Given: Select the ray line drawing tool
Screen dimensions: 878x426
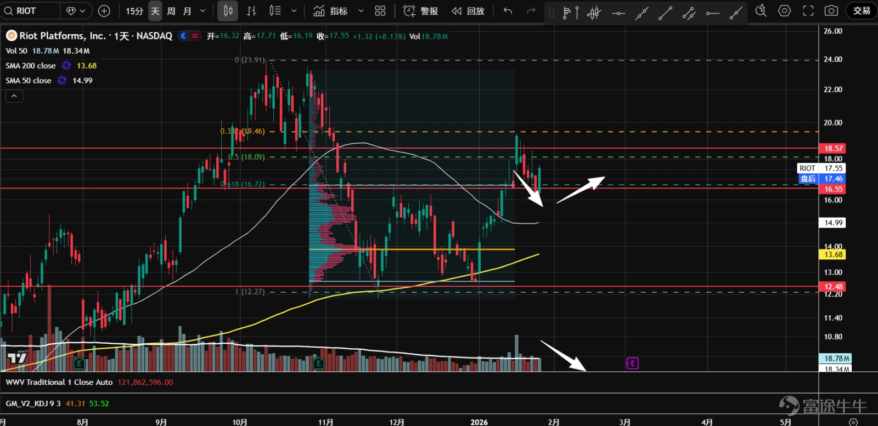Looking at the screenshot, I should (736, 12).
